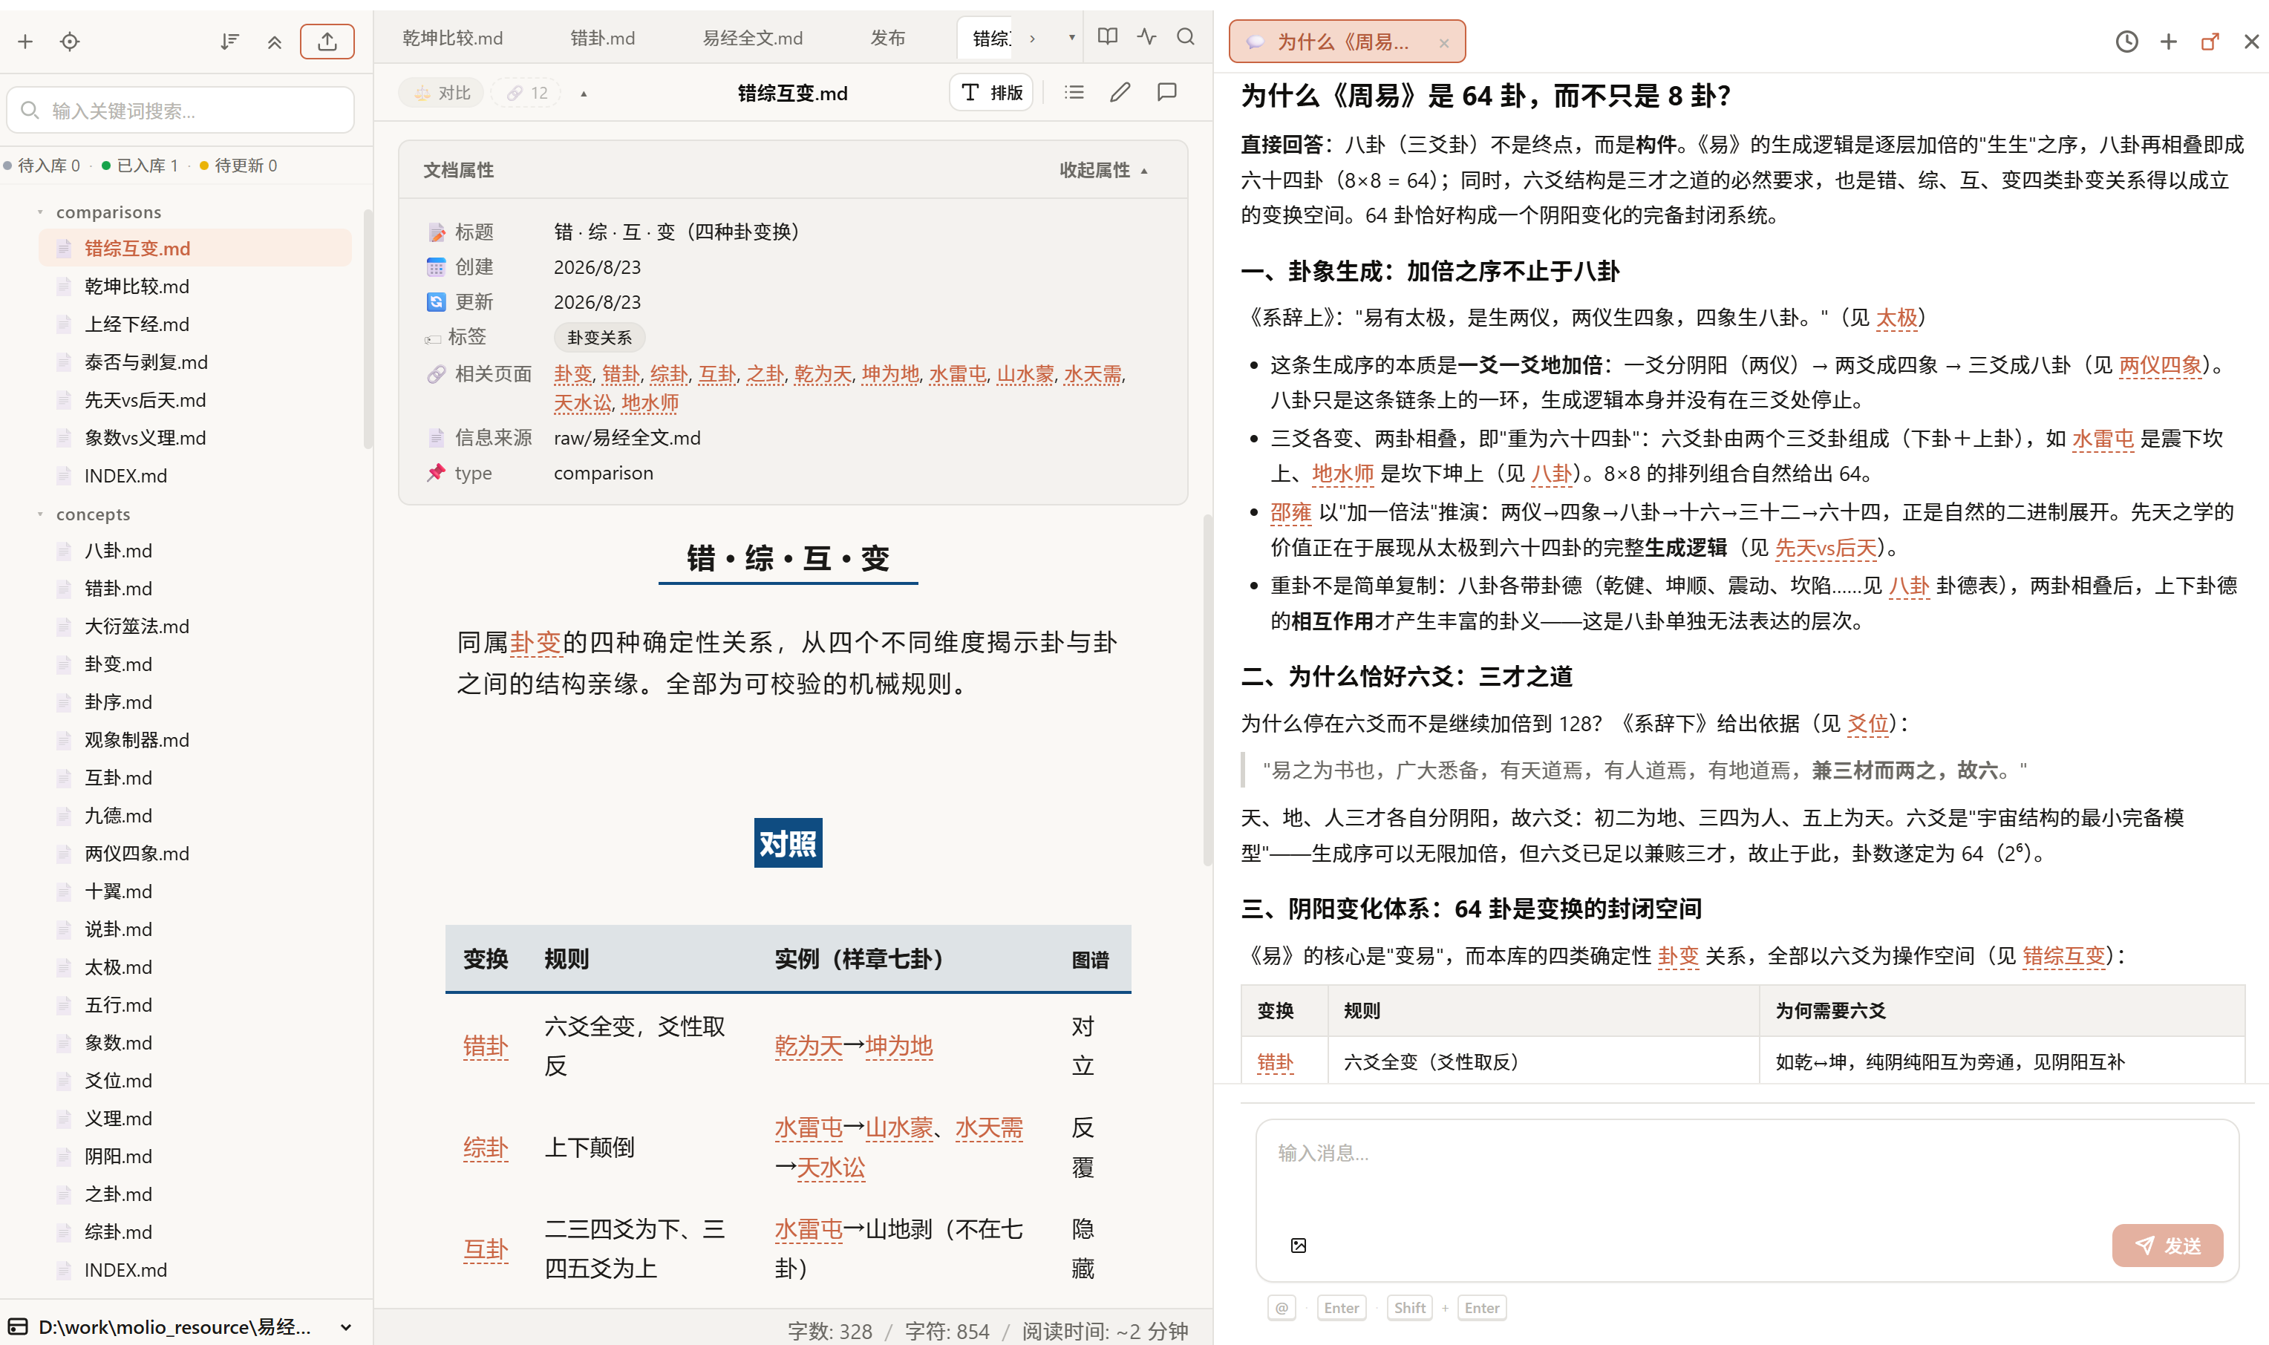Switch to the 错卦.md tab
This screenshot has width=2269, height=1345.
tap(602, 38)
